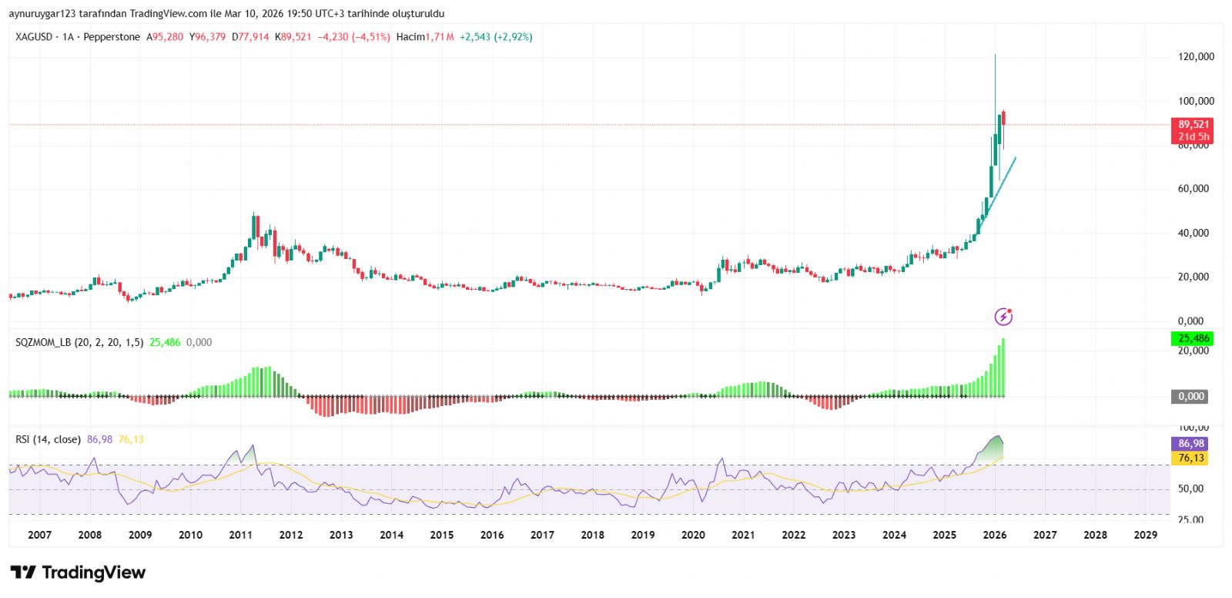This screenshot has width=1232, height=598.
Task: Click the Hacim volume label in header
Action: pyautogui.click(x=410, y=37)
